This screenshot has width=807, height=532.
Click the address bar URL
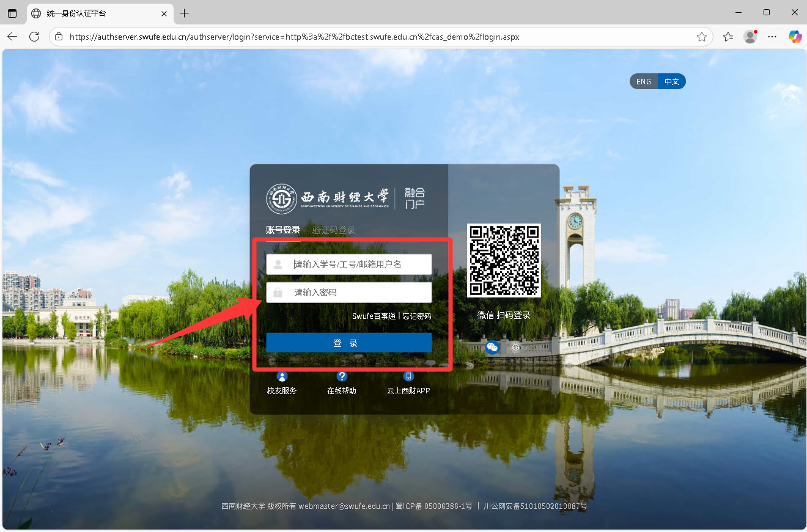[295, 37]
